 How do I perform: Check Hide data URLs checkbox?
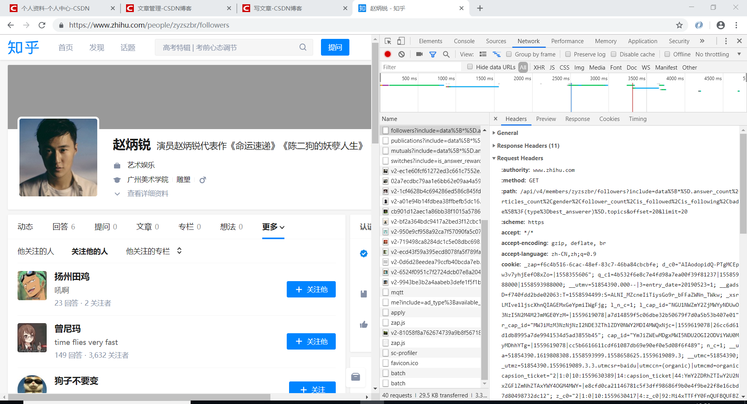470,67
